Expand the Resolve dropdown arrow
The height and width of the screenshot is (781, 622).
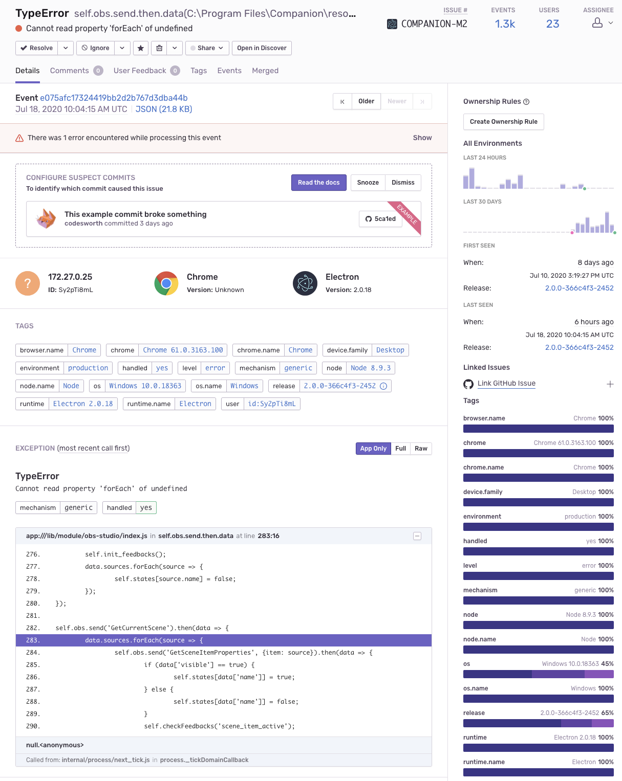tap(66, 48)
